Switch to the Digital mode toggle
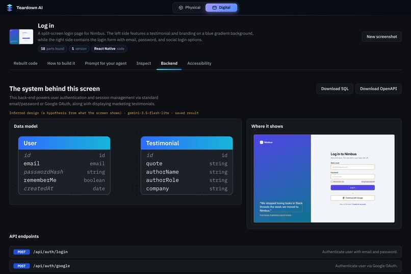This screenshot has width=411, height=274. pos(221,8)
